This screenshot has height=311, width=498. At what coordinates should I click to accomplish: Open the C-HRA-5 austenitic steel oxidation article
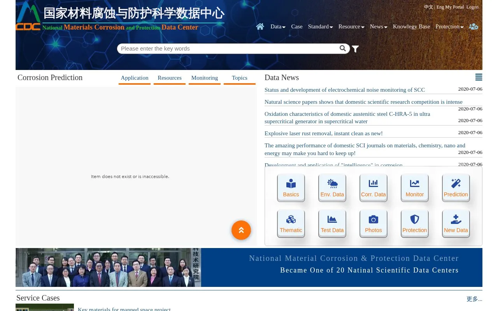pos(347,117)
